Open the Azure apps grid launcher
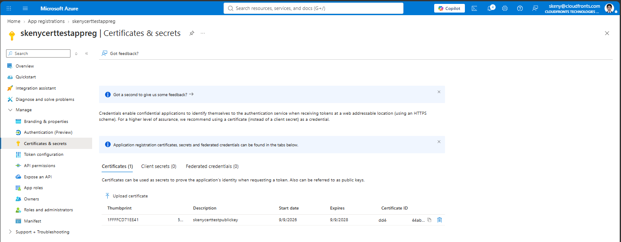621x242 pixels. click(9, 8)
